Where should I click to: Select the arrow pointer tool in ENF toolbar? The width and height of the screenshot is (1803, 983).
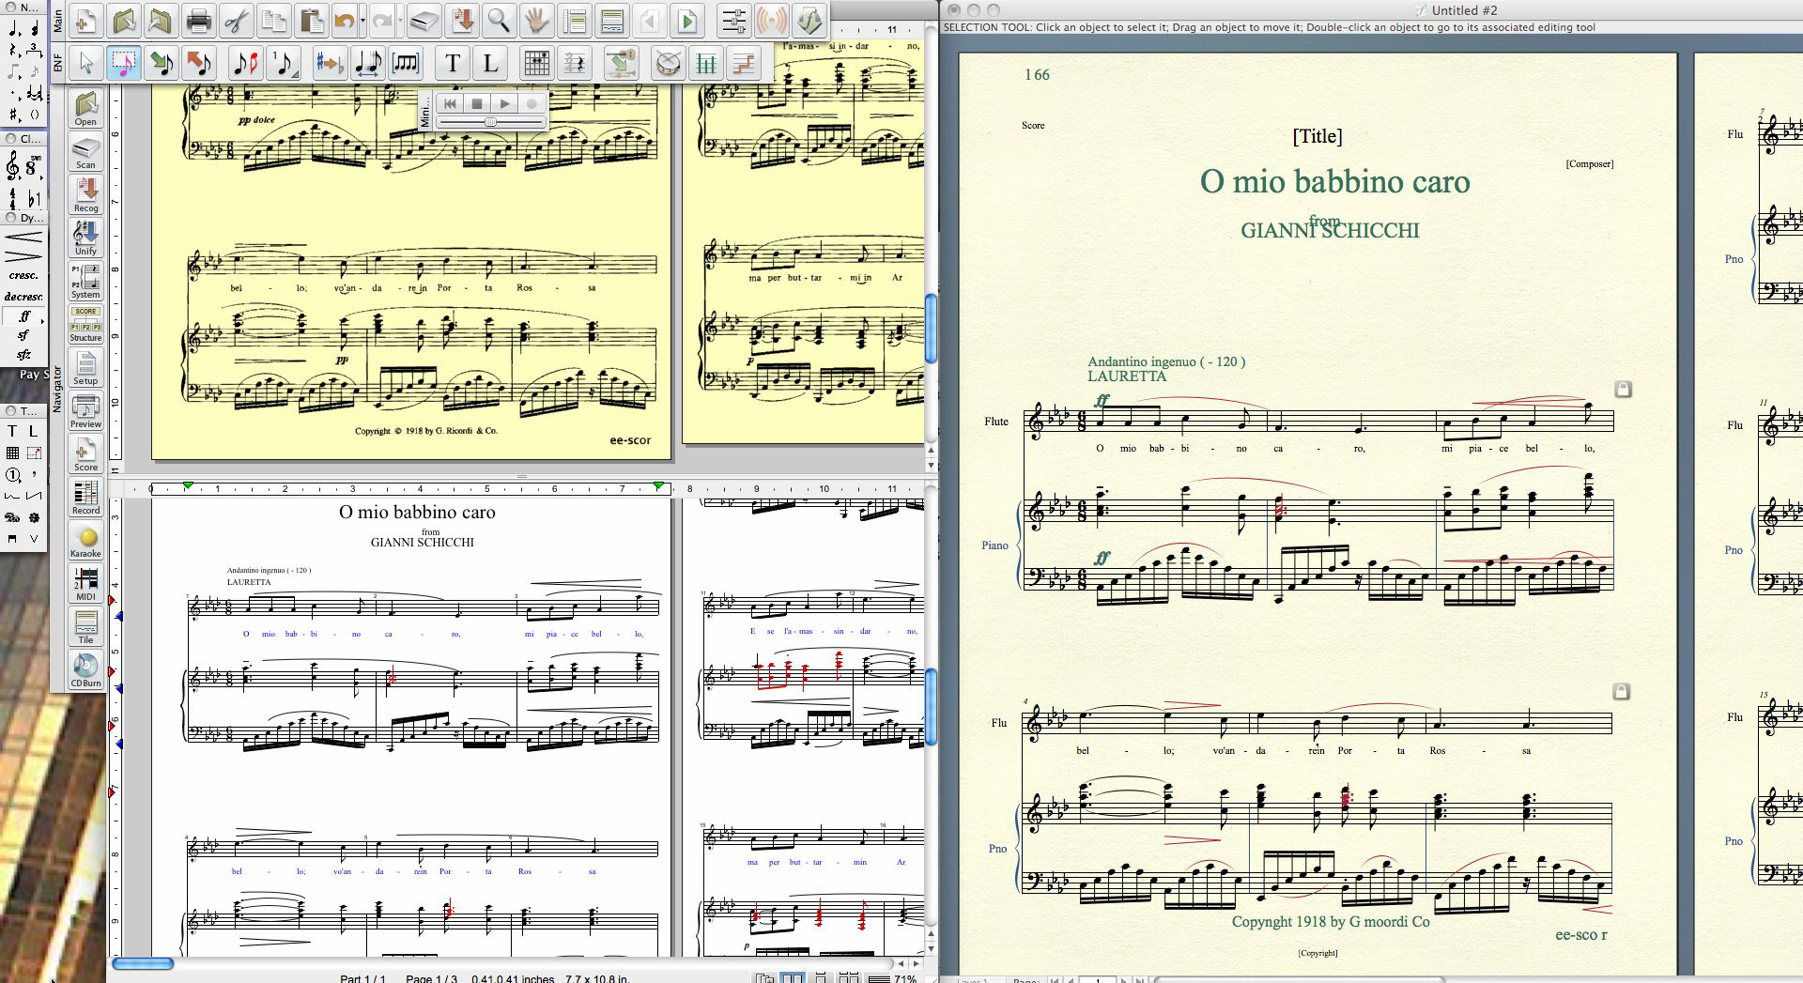click(x=86, y=63)
